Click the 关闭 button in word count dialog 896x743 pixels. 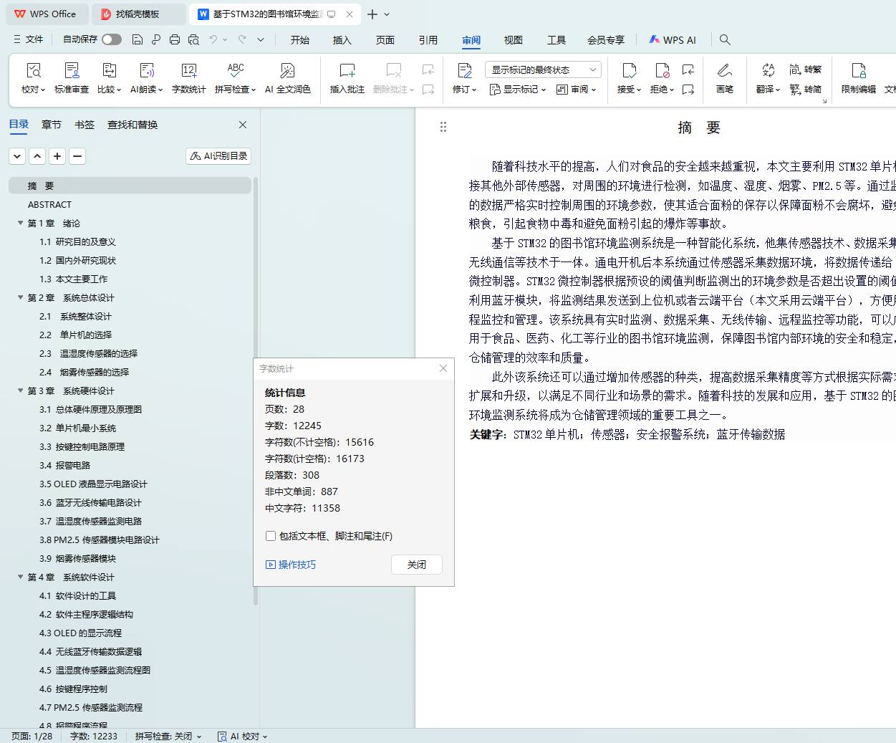coord(416,565)
